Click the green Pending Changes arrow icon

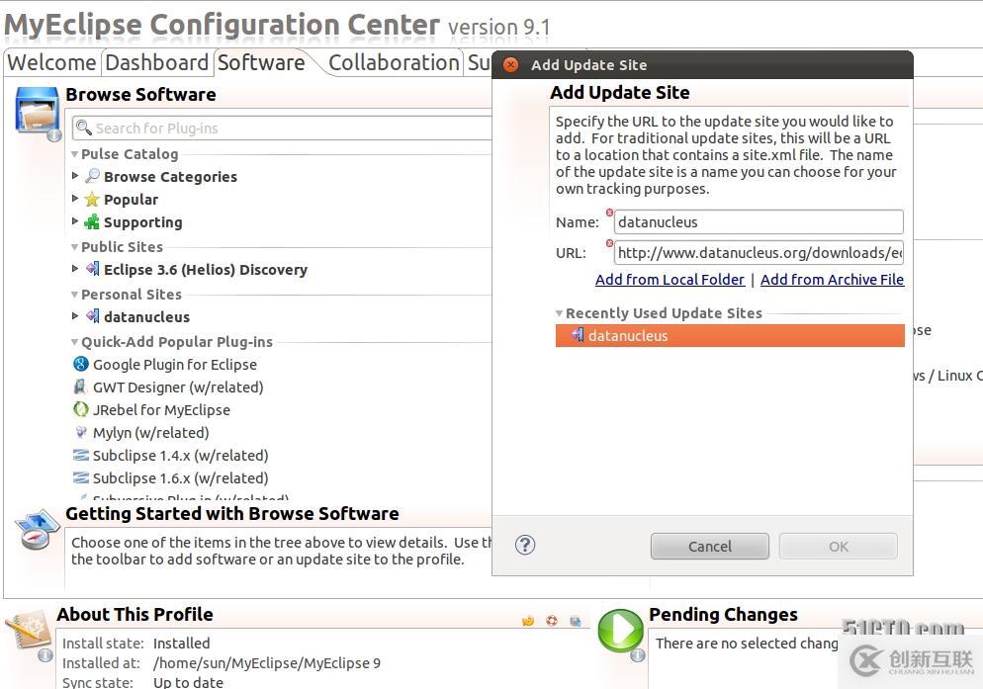pyautogui.click(x=620, y=631)
